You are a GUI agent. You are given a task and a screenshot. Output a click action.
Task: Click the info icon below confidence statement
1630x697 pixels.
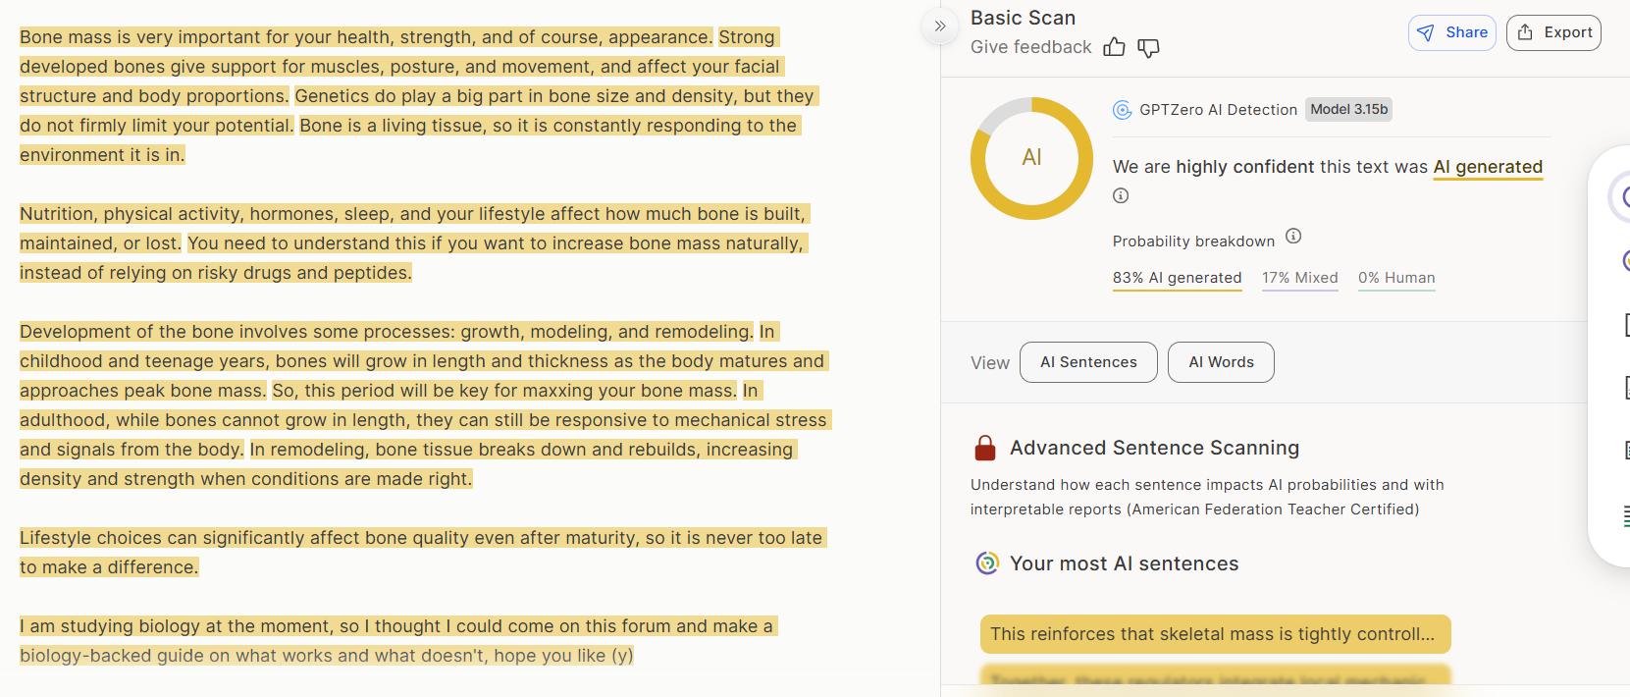tap(1121, 195)
